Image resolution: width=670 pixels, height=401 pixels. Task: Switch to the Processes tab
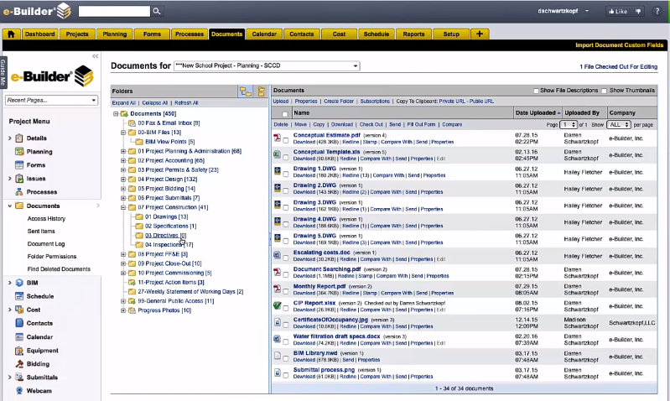coord(190,34)
